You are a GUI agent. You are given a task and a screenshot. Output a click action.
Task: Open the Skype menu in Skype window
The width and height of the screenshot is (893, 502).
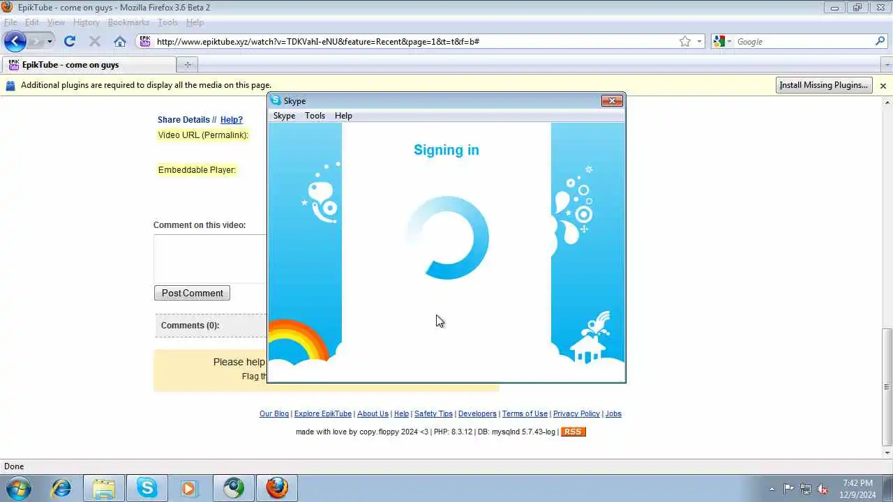(x=284, y=116)
